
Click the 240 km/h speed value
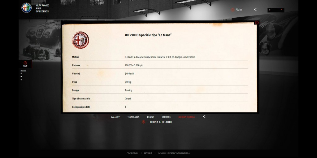click(129, 74)
